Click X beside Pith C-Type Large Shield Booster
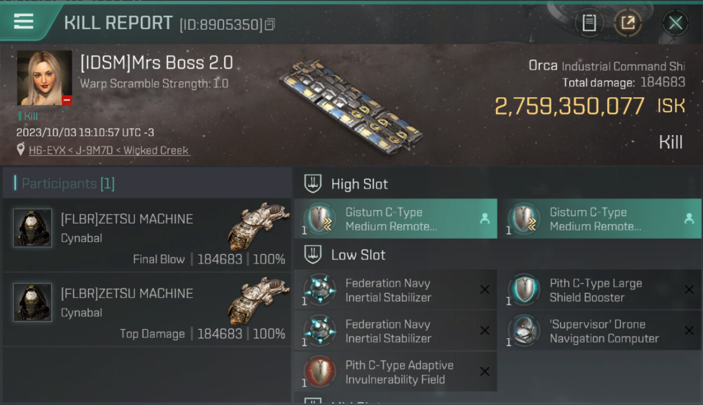 (689, 290)
